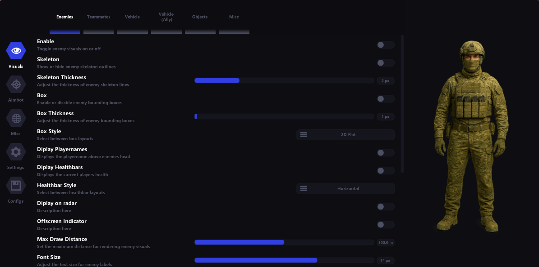The image size is (539, 267).
Task: Toggle the Skeleton outlines switch
Action: click(385, 63)
